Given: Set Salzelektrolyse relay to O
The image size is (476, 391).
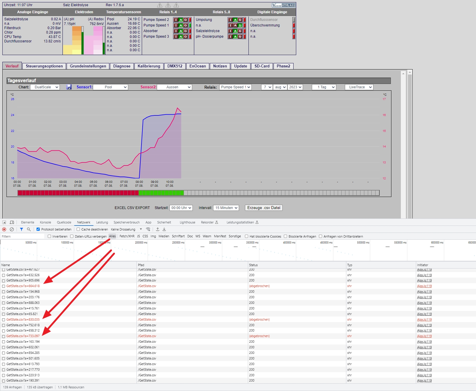Looking at the screenshot, I should (x=240, y=31).
